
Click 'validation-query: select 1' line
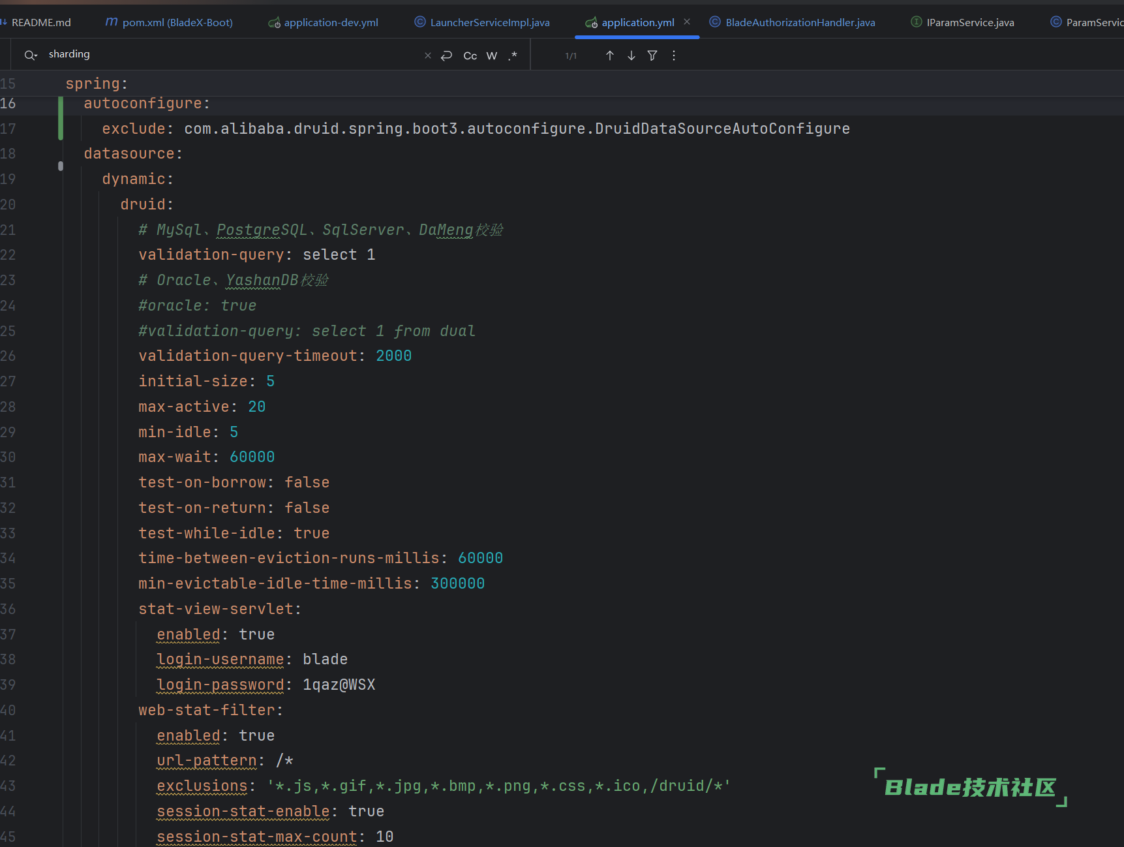click(x=257, y=254)
